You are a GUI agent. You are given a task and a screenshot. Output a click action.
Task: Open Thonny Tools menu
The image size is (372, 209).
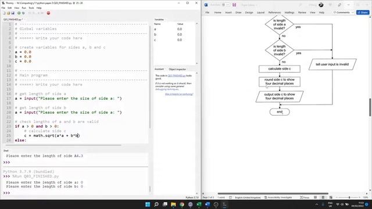[31, 8]
